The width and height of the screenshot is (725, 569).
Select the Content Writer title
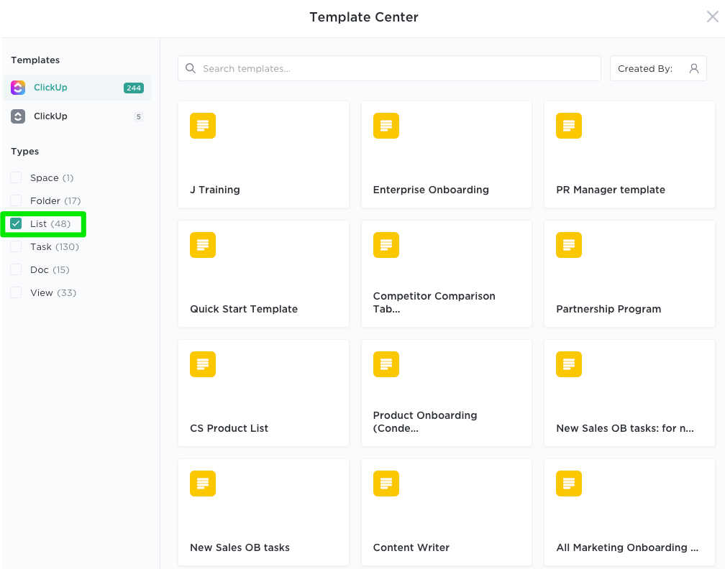click(411, 547)
